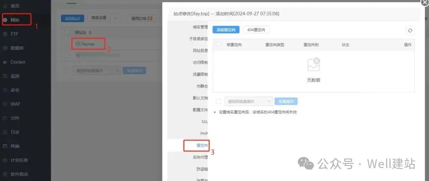Switch to the 配置文件 tab
The height and width of the screenshot is (181, 429).
point(200,110)
